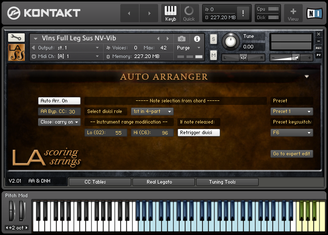The image size is (328, 235).
Task: Open instrument edit mode with wrench icon
Action: pyautogui.click(x=16, y=37)
